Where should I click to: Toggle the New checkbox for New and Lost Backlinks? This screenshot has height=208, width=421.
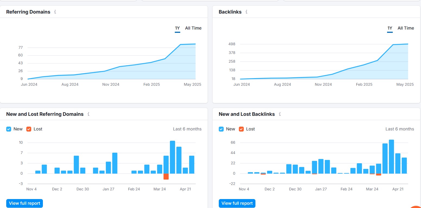tap(221, 129)
